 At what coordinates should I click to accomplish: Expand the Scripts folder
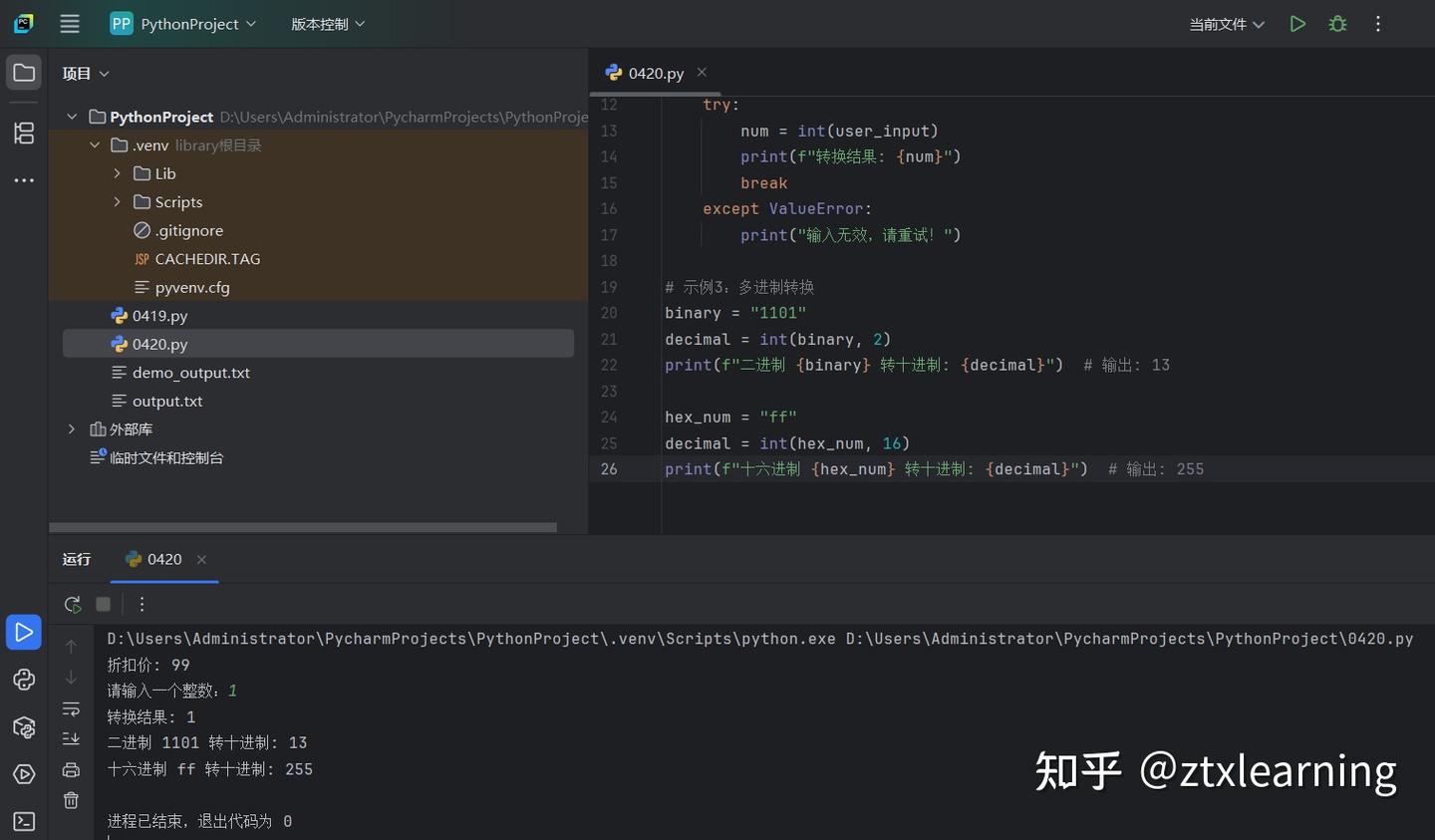pos(118,202)
